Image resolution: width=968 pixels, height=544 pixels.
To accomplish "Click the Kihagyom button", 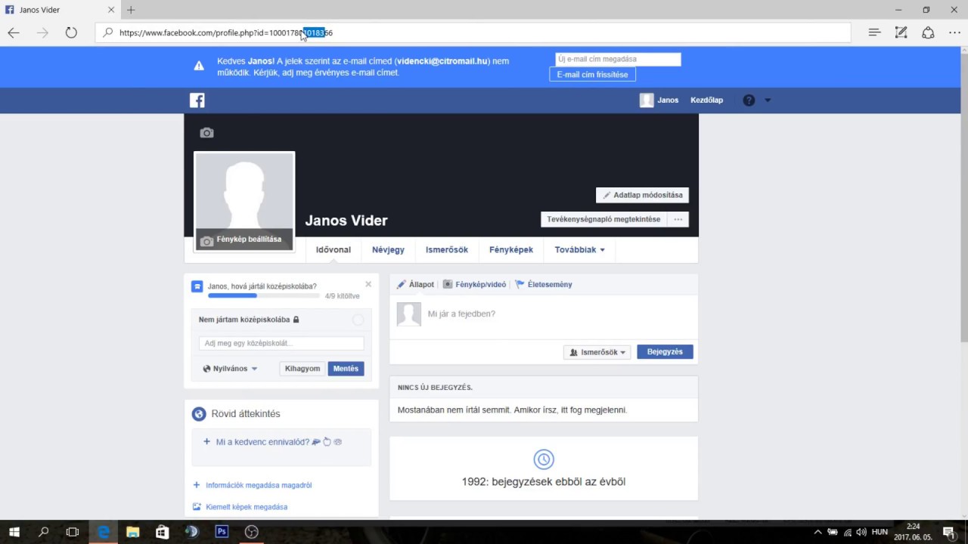I will (302, 369).
